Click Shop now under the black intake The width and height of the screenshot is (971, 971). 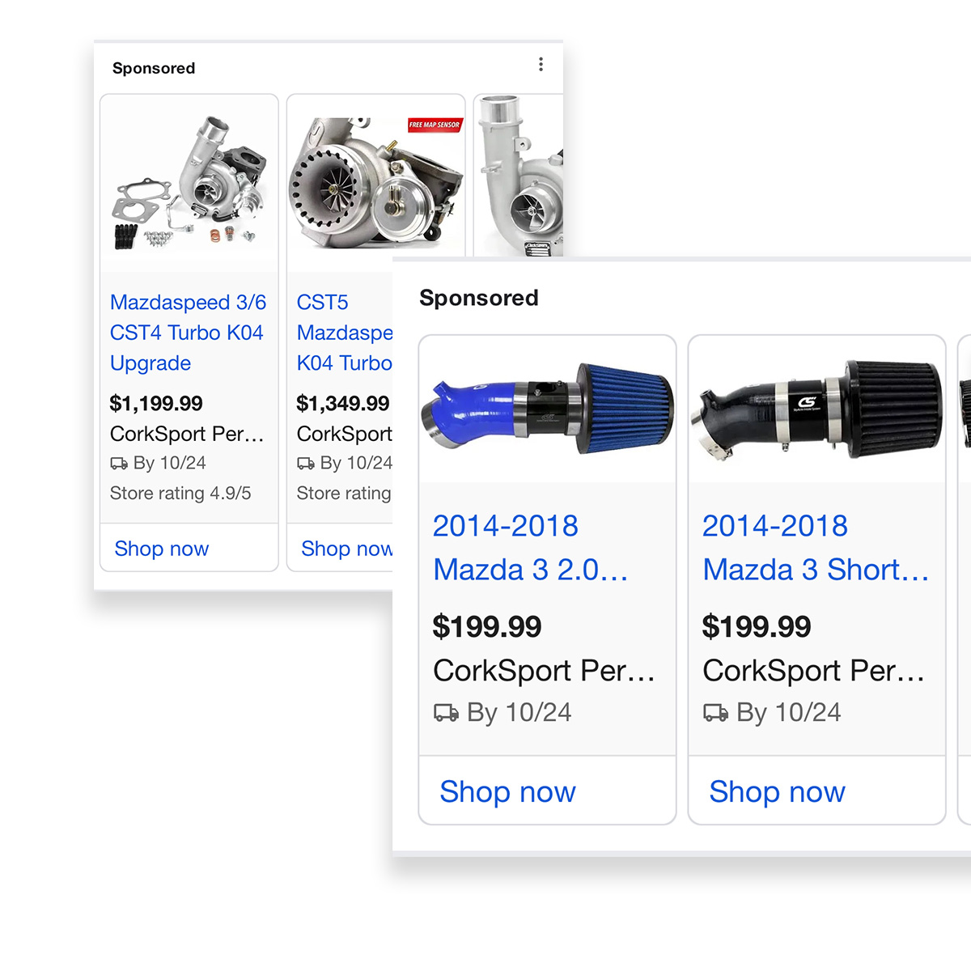click(x=777, y=791)
